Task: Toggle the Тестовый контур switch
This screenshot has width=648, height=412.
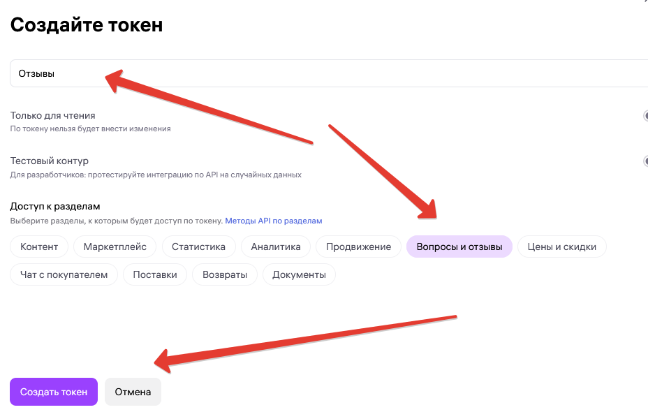Action: pos(645,161)
